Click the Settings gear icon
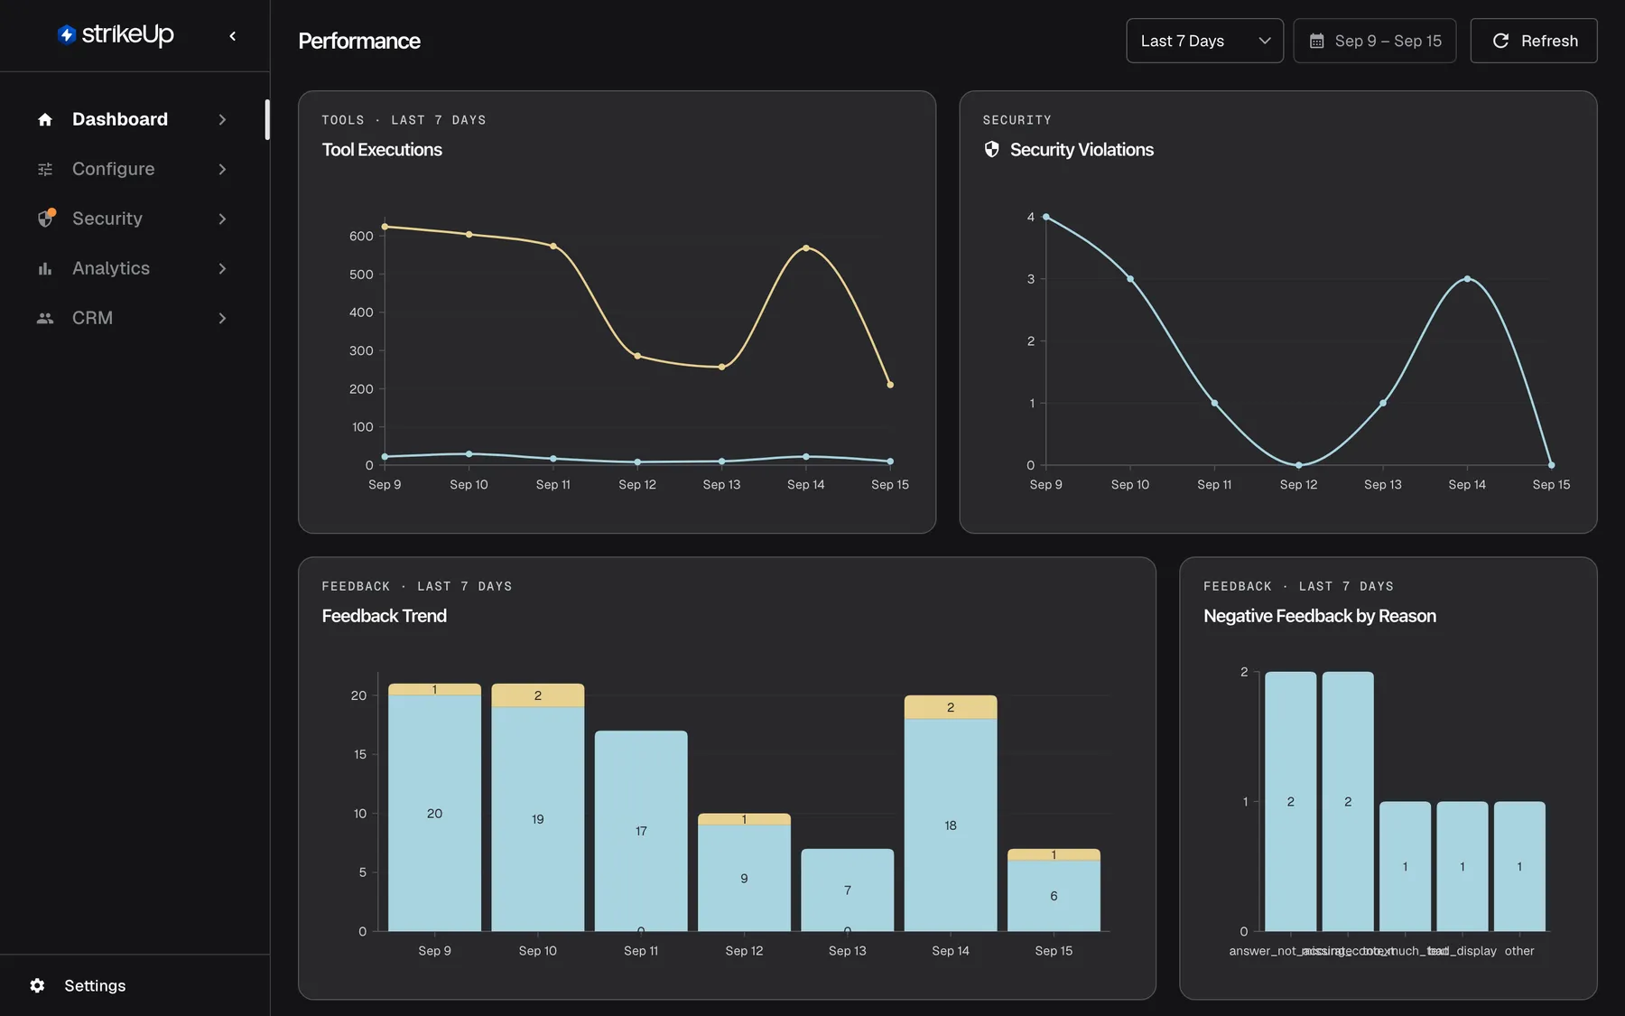This screenshot has height=1016, width=1625. pos(37,985)
